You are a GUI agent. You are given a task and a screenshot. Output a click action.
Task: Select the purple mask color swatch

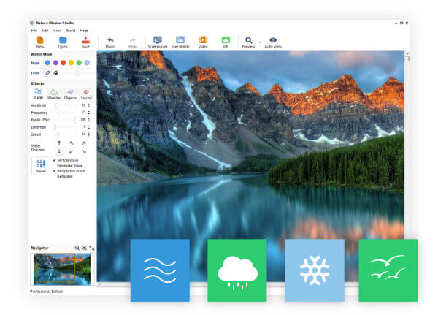pos(56,63)
